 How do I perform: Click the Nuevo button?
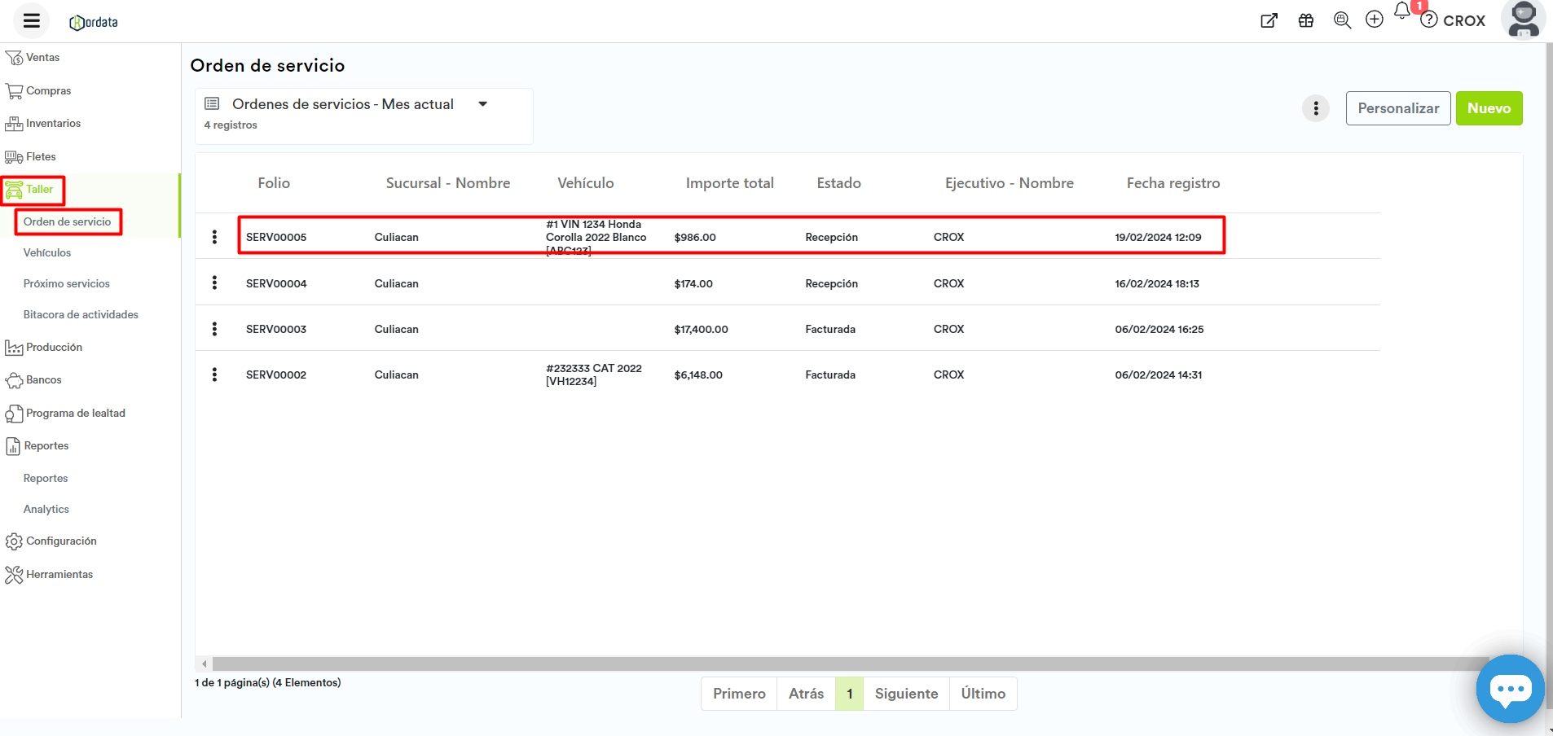click(1489, 108)
